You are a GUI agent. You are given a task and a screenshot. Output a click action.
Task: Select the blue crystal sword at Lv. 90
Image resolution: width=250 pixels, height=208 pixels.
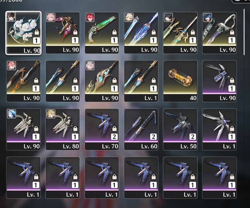pos(141,33)
